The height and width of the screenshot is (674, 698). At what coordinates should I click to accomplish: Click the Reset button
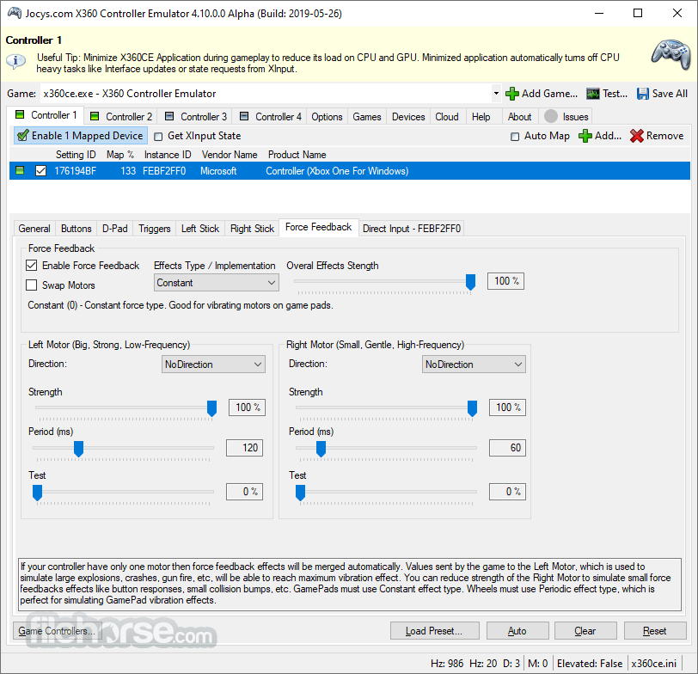pyautogui.click(x=655, y=631)
